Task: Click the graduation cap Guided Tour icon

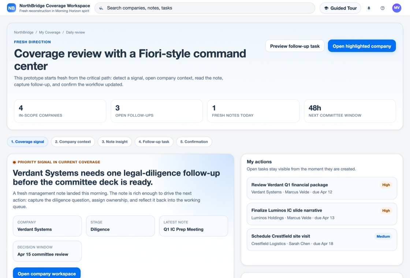Action: pos(326,8)
